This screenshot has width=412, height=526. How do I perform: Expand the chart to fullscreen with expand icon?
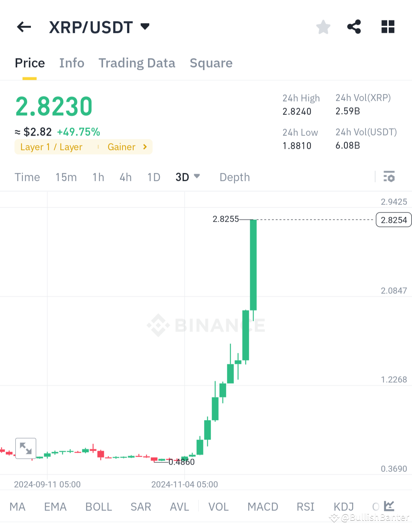click(26, 448)
